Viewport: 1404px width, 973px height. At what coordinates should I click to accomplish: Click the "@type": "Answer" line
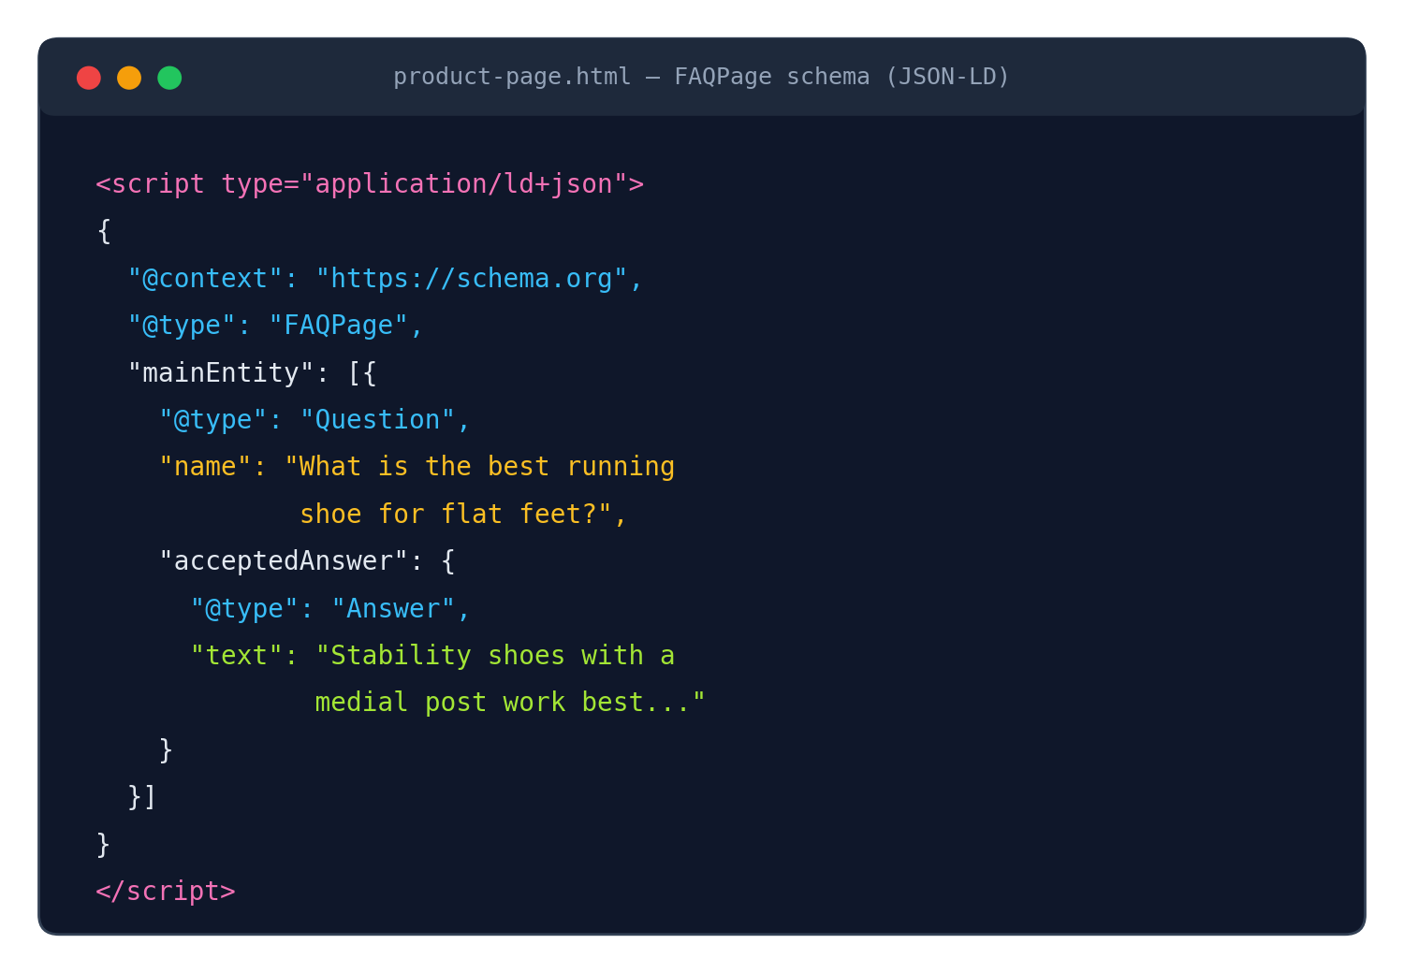(330, 609)
